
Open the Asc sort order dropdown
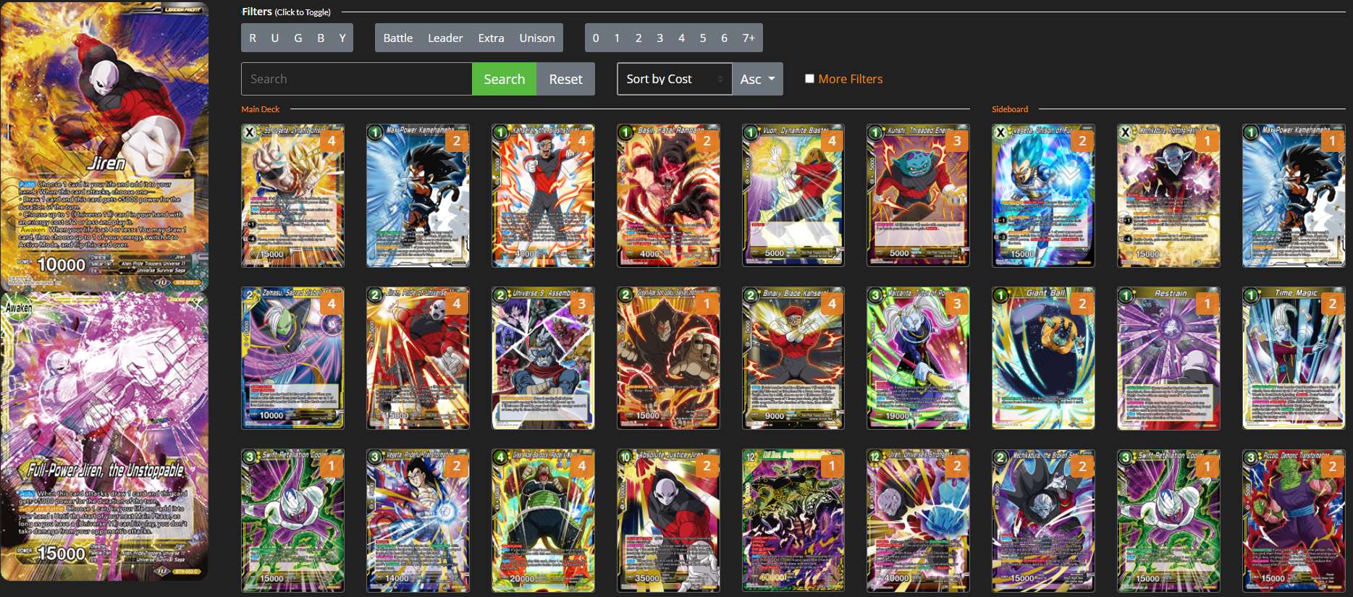pos(758,79)
